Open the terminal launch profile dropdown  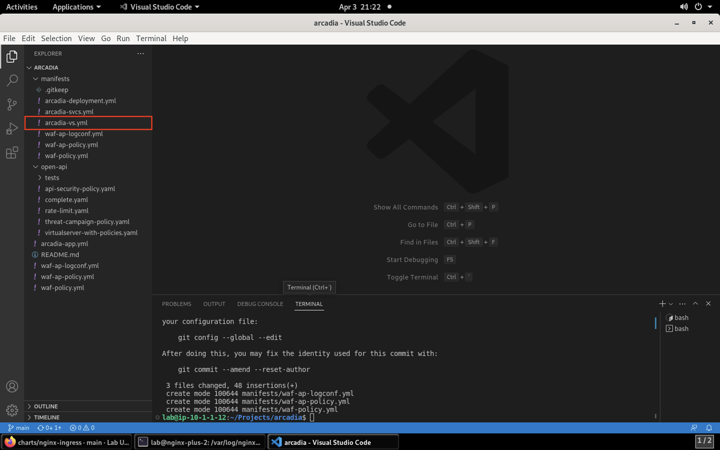pyautogui.click(x=670, y=304)
